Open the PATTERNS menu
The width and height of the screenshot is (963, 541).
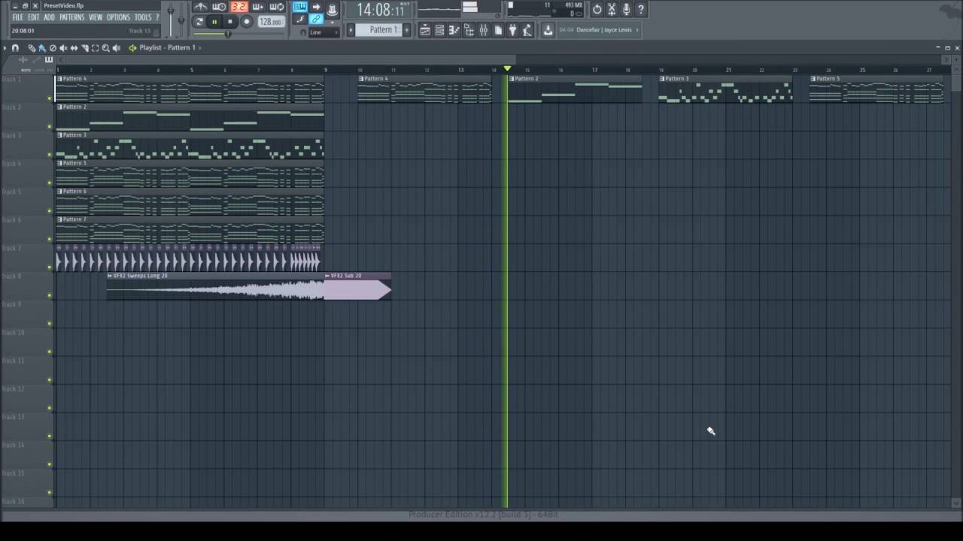coord(71,17)
